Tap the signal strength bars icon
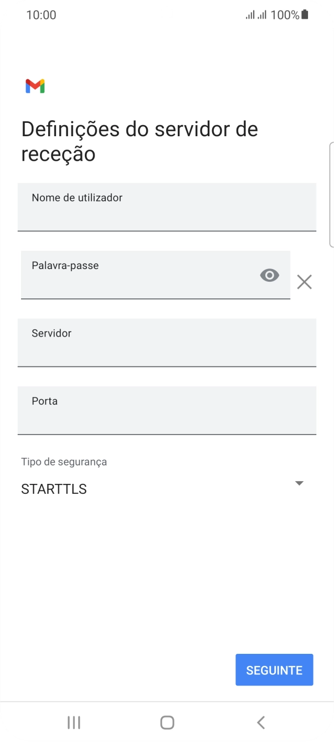Screen dimensions: 334x743 [x=256, y=15]
